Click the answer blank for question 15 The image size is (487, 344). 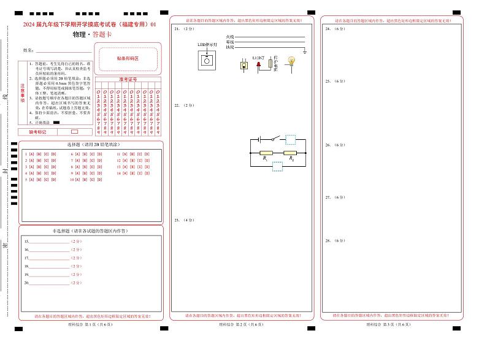(x=49, y=241)
